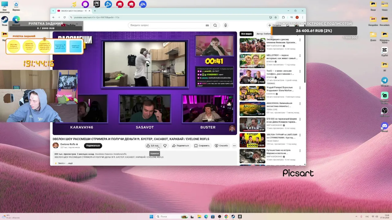Go back in Chrome browser

pyautogui.click(x=53, y=17)
